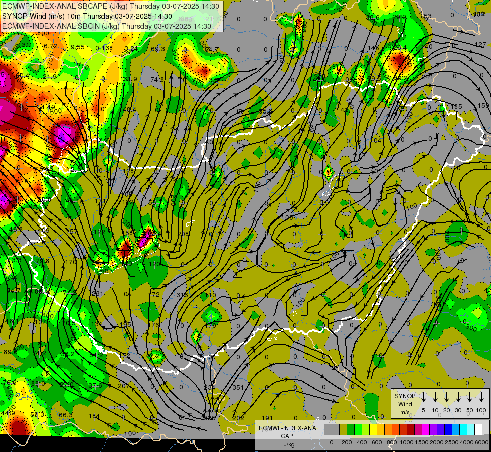Click the wind arrow above 30 m/s
Image resolution: width=491 pixels, height=452 pixels.
tap(458, 397)
